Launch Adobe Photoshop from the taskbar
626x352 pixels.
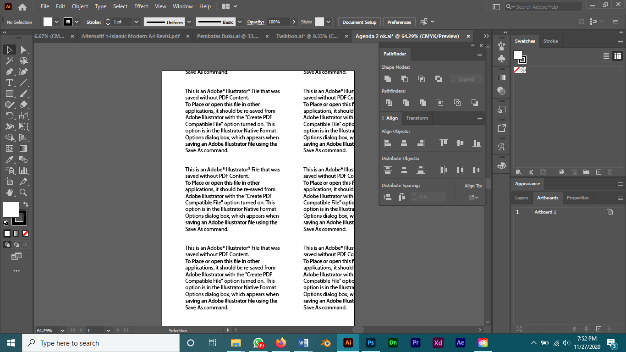click(370, 342)
